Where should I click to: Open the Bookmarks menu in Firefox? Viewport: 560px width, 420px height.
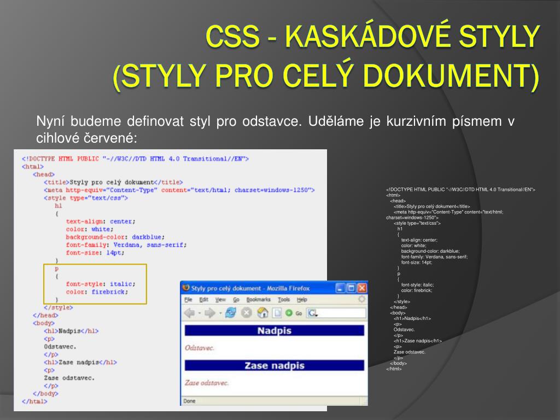258,300
